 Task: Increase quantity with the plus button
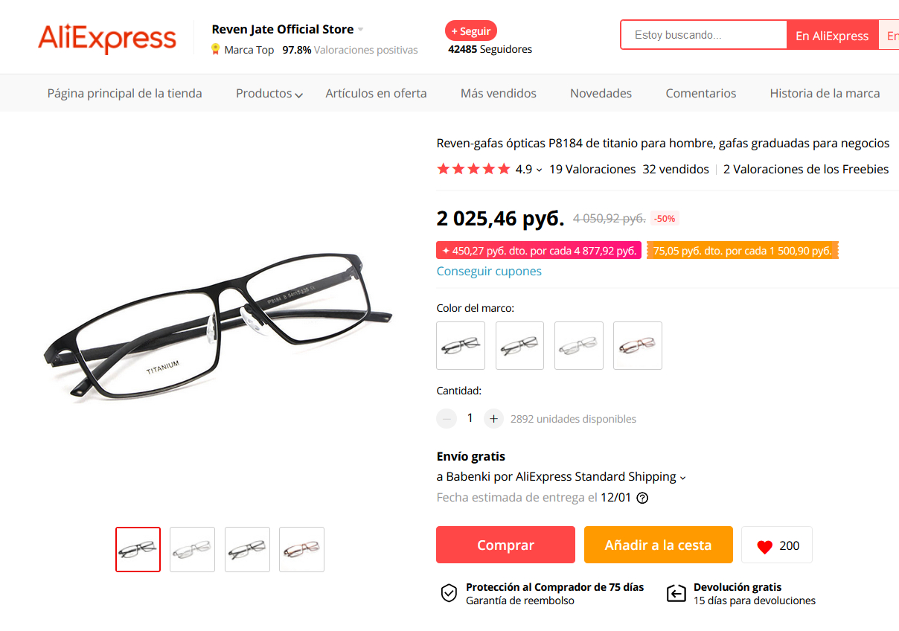point(493,419)
